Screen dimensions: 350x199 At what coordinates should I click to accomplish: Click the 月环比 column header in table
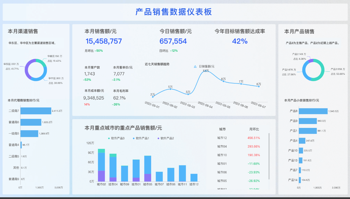pos(254,129)
